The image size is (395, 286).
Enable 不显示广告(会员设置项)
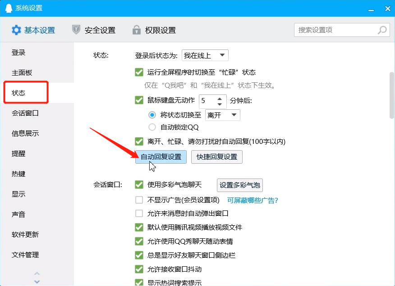coord(139,200)
